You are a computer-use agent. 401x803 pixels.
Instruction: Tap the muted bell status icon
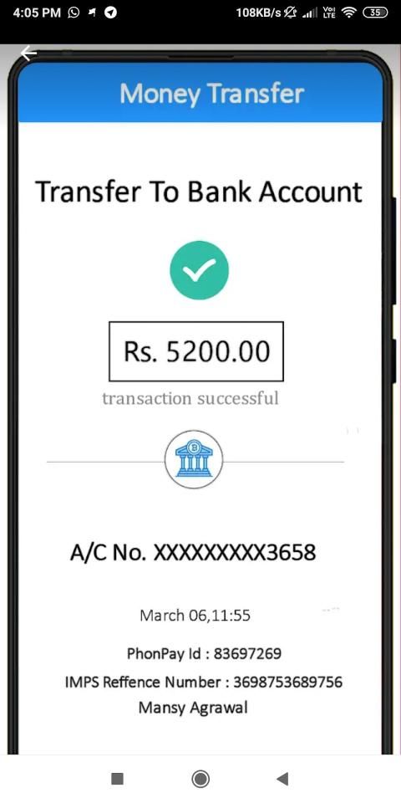pyautogui.click(x=293, y=13)
